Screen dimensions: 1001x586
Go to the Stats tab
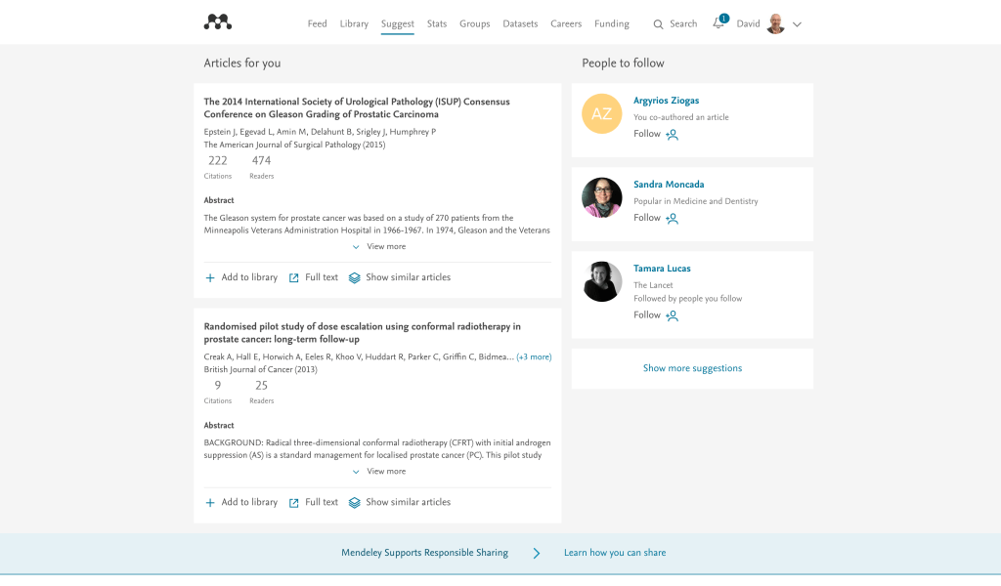tap(437, 23)
